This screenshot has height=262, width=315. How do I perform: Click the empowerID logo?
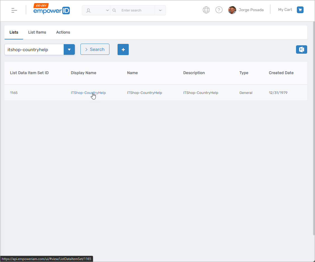pyautogui.click(x=51, y=10)
